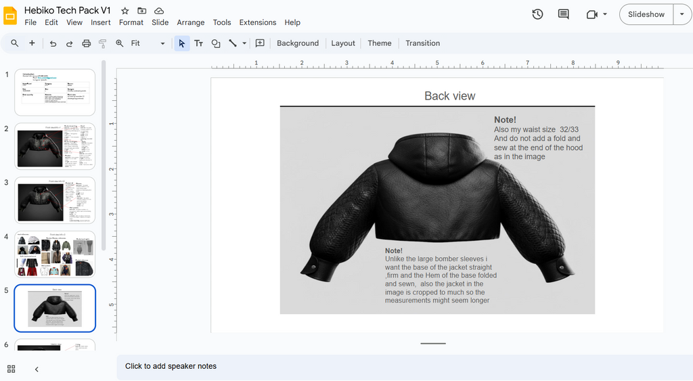This screenshot has height=381, width=693.
Task: Select the Text box tool
Action: coord(198,43)
